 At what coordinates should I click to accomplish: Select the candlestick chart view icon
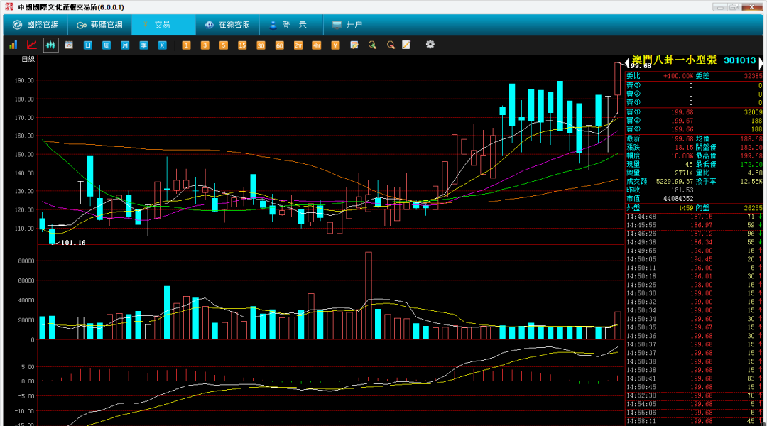pyautogui.click(x=50, y=45)
